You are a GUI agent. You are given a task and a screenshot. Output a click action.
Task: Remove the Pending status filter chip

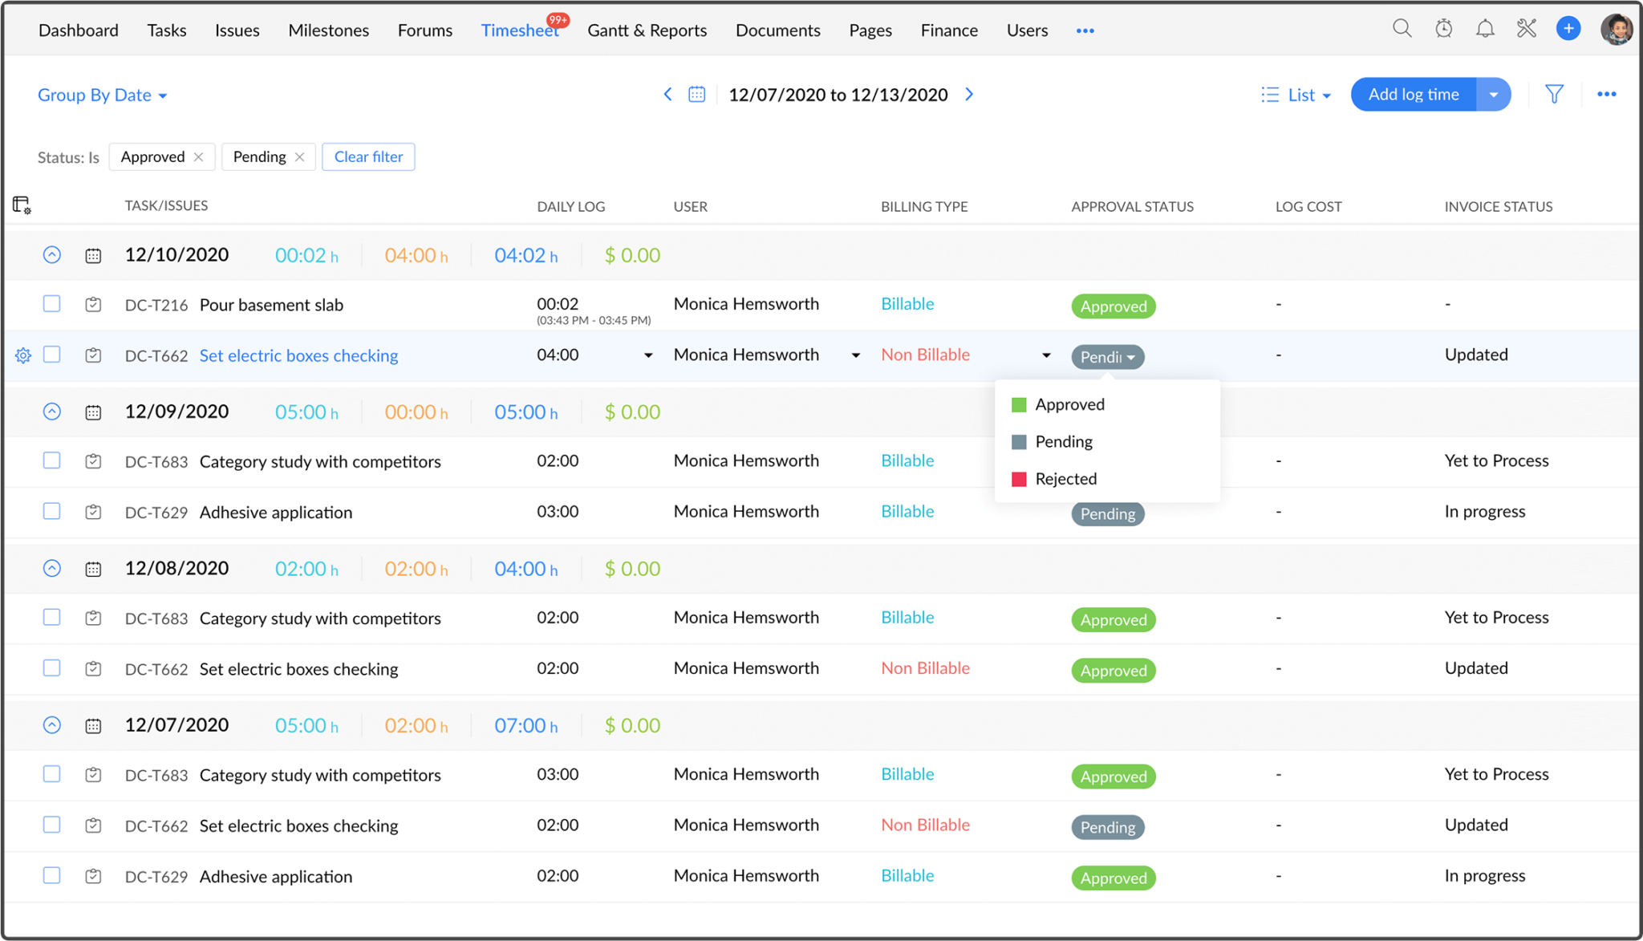tap(300, 156)
